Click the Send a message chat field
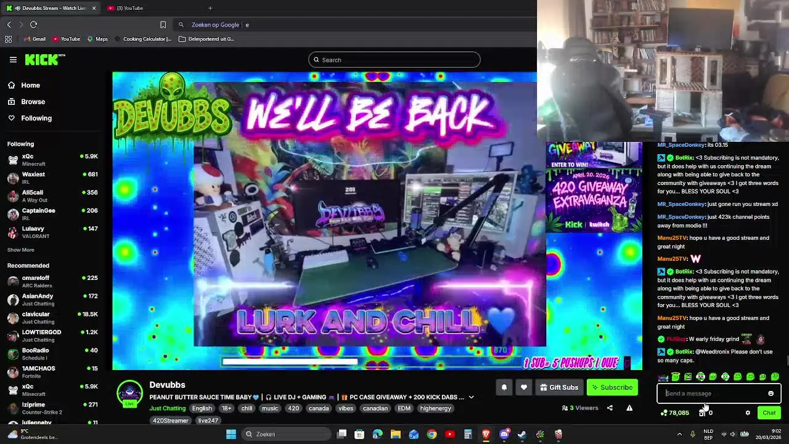 click(x=712, y=393)
